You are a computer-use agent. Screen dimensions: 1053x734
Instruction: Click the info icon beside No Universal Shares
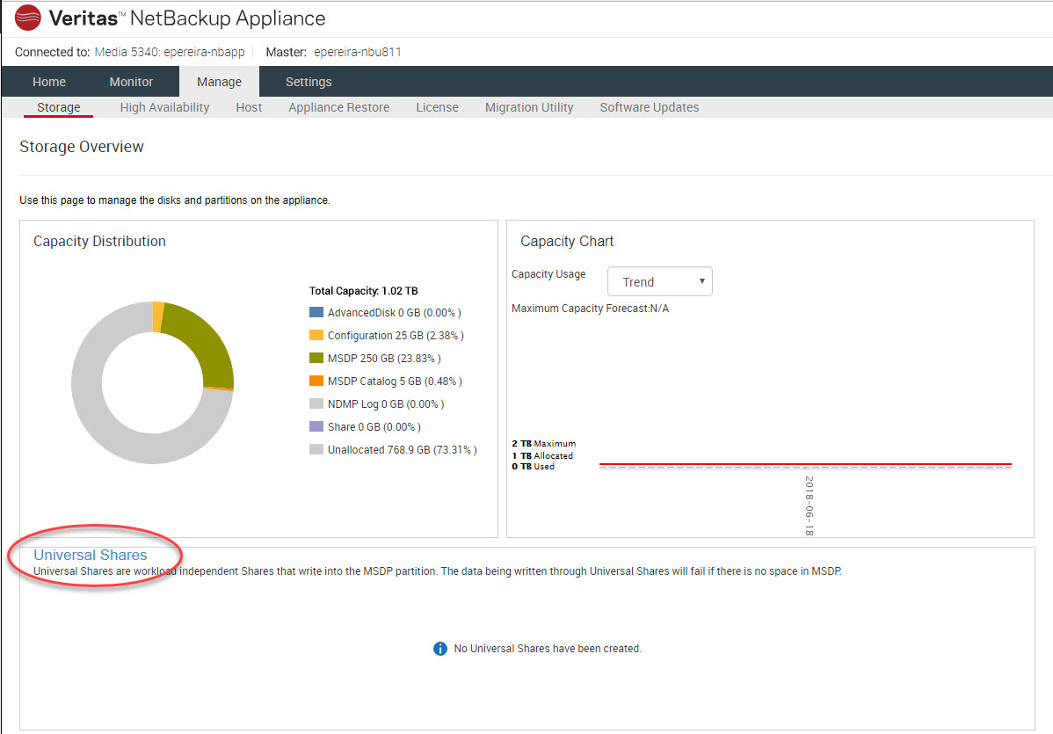(x=439, y=649)
